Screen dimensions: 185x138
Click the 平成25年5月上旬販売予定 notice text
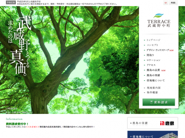(x=29, y=2)
